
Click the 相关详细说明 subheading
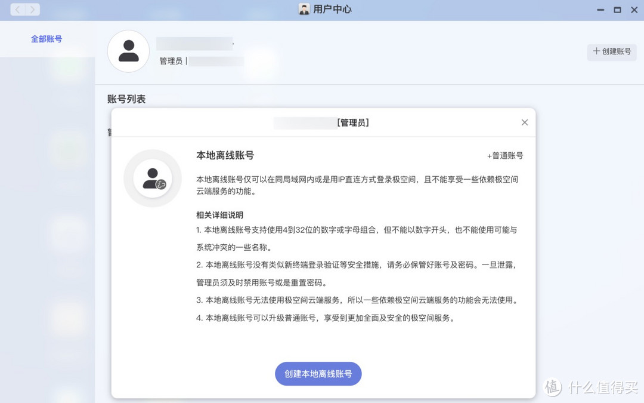[x=219, y=215]
